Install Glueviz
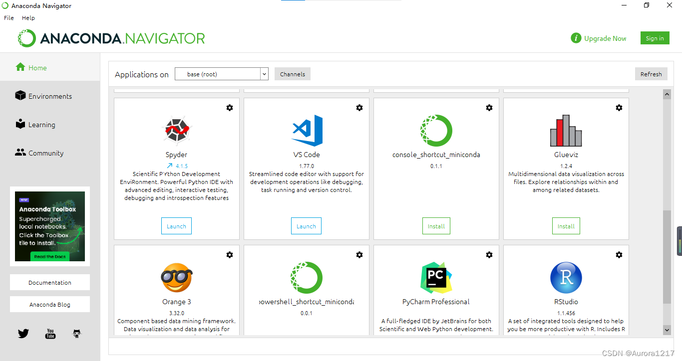Screen dimensions: 682x361 pyautogui.click(x=566, y=226)
